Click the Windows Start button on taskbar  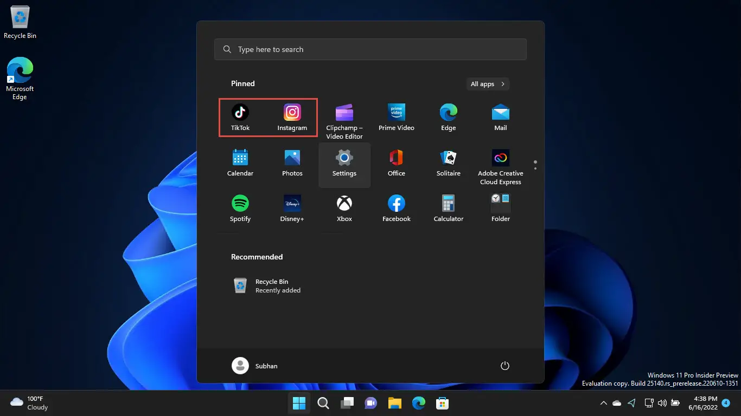[x=299, y=403]
